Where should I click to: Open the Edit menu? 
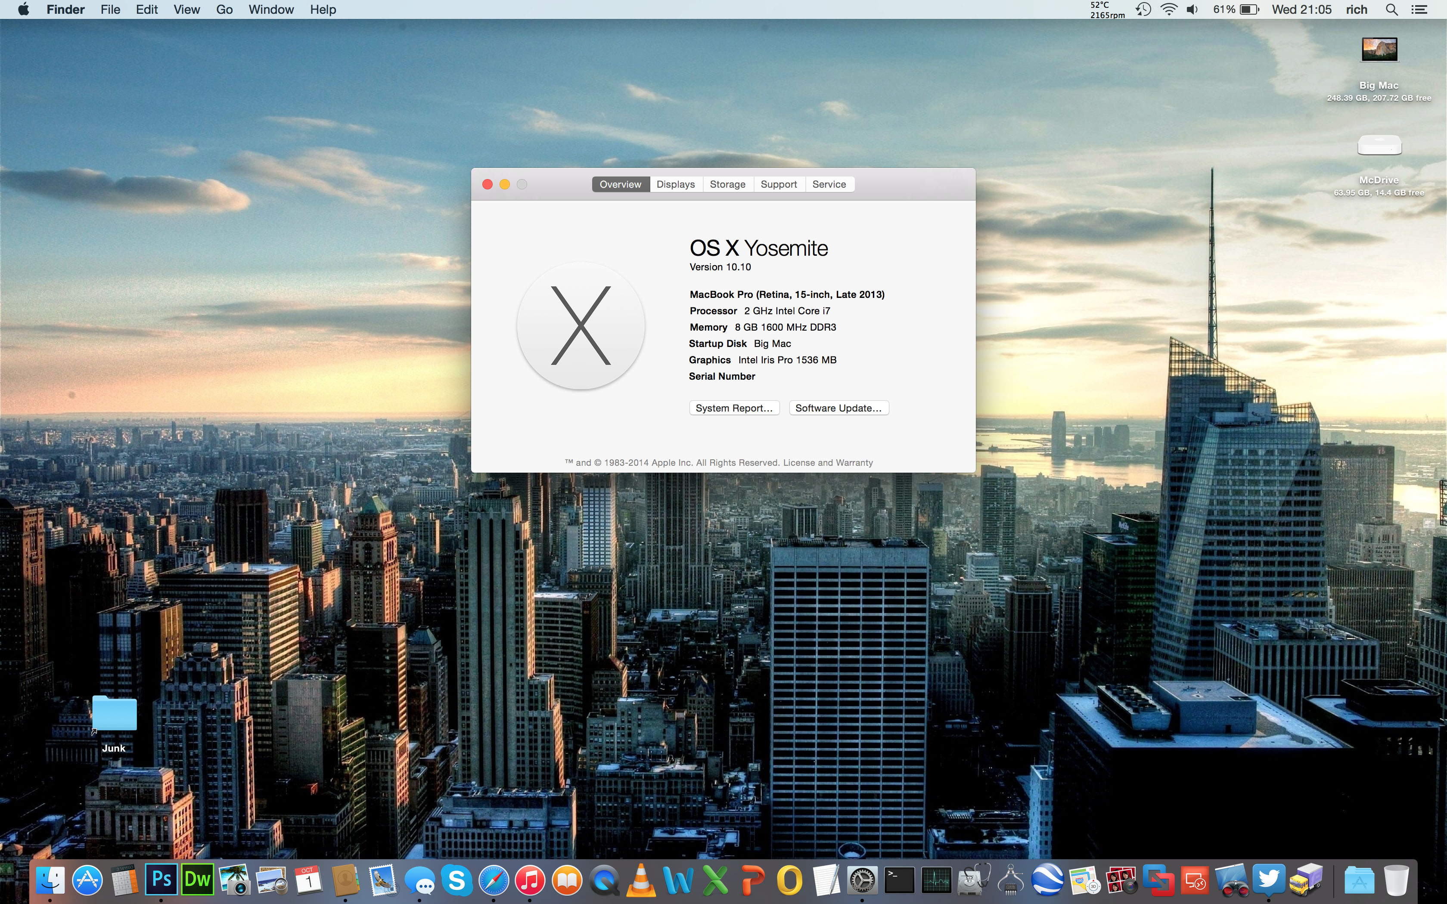[x=146, y=9]
